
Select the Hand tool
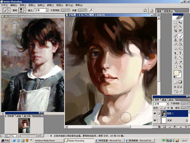pyautogui.click(x=175, y=66)
